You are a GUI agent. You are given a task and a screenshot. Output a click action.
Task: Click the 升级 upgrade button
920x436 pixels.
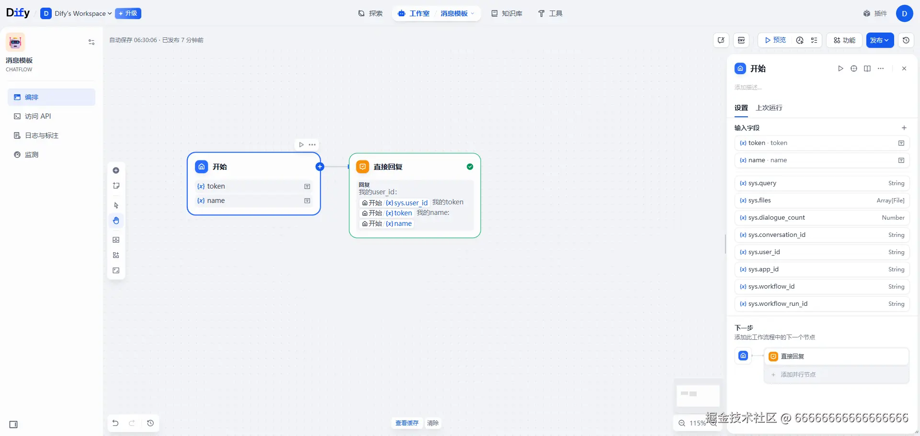(x=128, y=13)
